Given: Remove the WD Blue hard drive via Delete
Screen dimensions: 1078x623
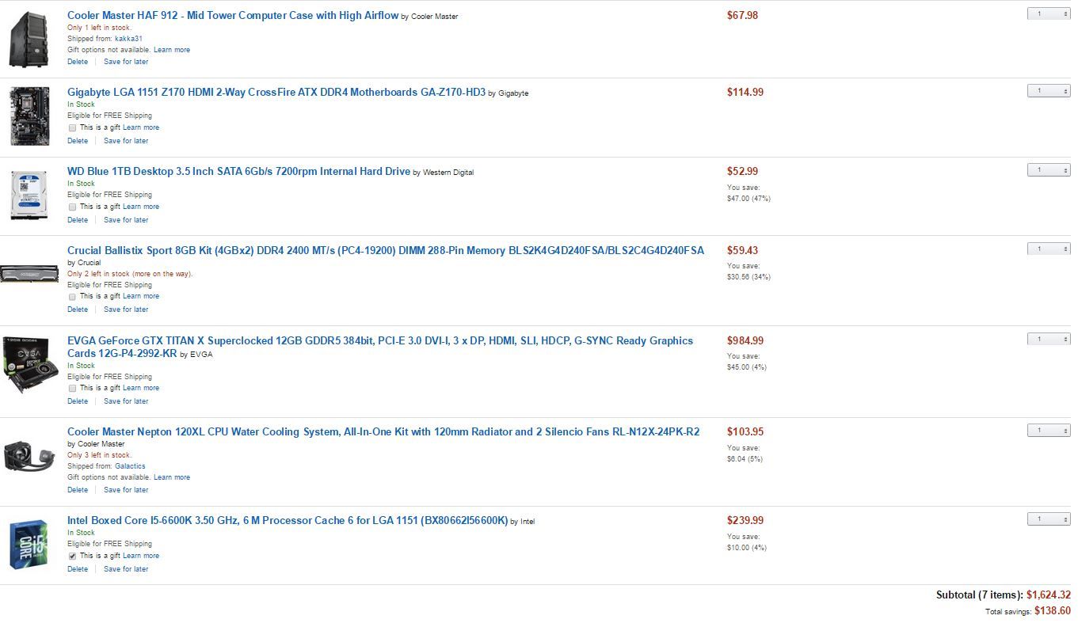Looking at the screenshot, I should pos(78,220).
